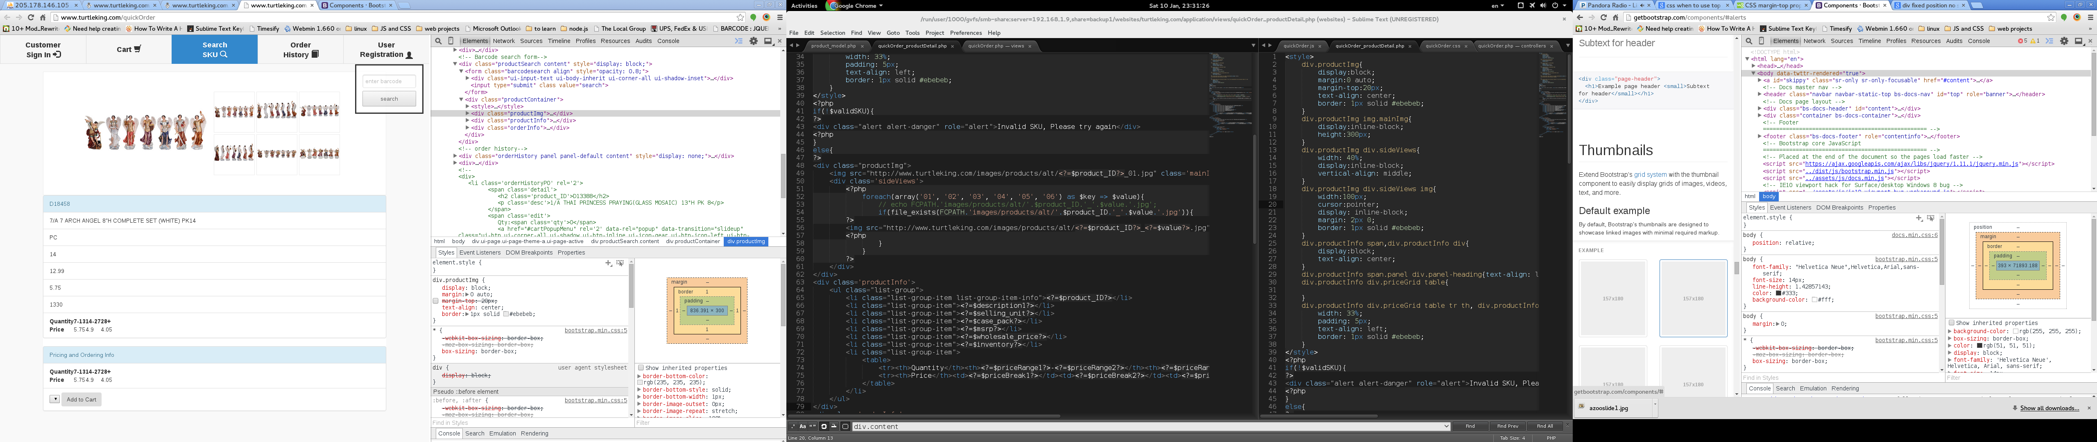Open DevTools settings gear on turtleking window
The image size is (2097, 442).
click(x=754, y=41)
